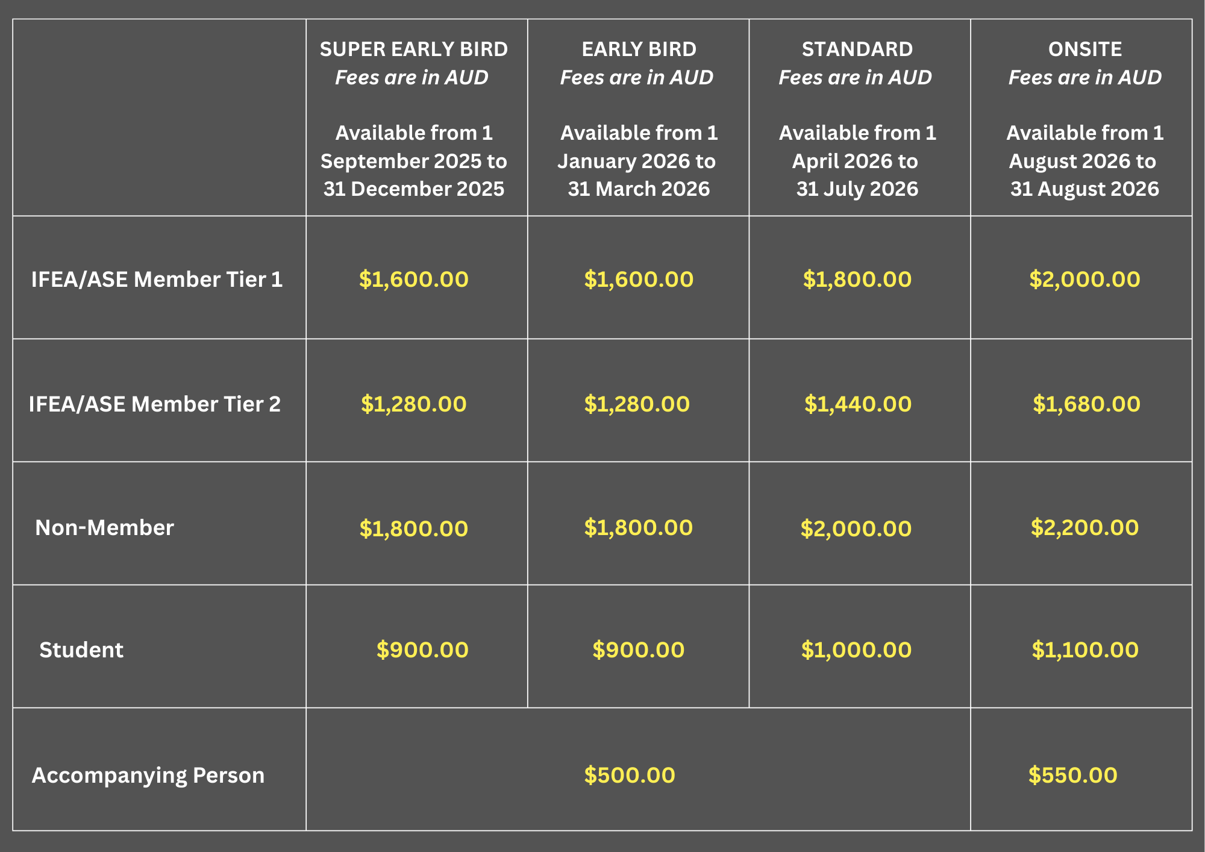Click the SUPER EARLY BIRD column header
This screenshot has width=1205, height=852.
coord(414,49)
